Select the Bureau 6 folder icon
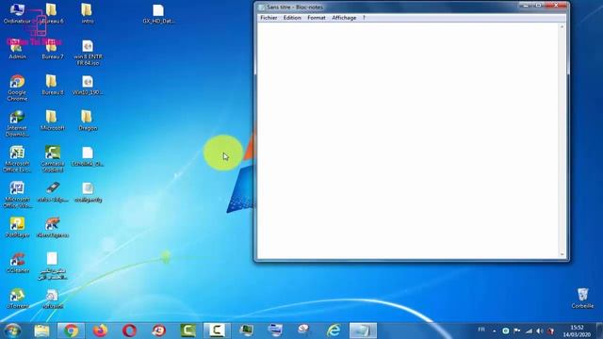Screen dimensions: 603x339 click(x=53, y=13)
